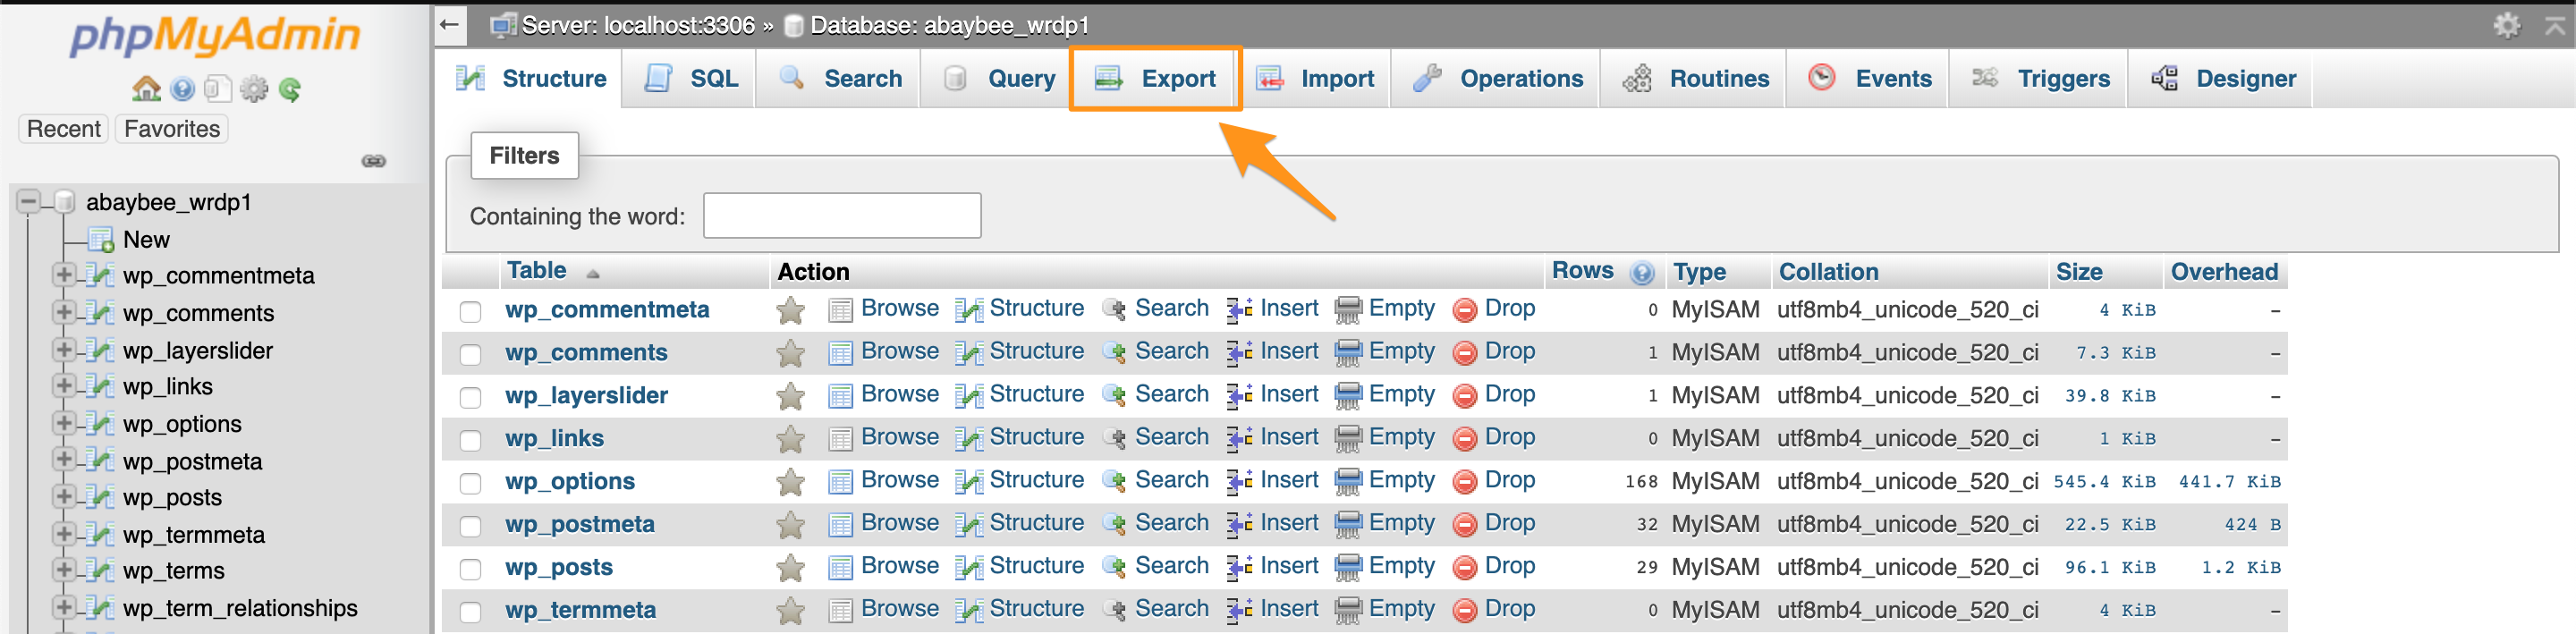Click the favorite star for wp_options
2576x634 pixels.
[790, 482]
